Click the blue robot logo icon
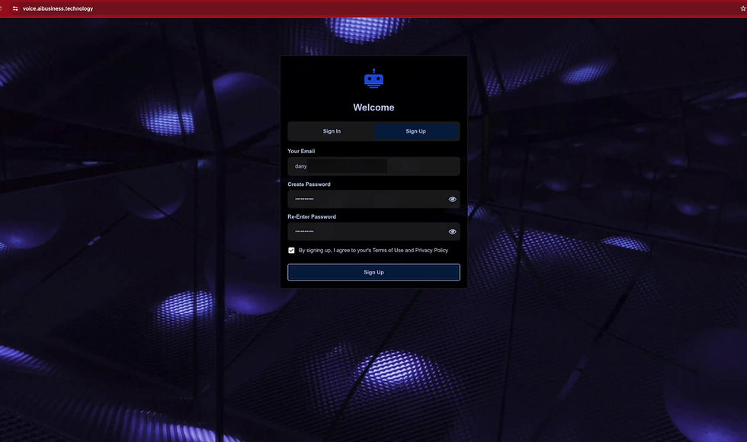747x442 pixels. 373,78
